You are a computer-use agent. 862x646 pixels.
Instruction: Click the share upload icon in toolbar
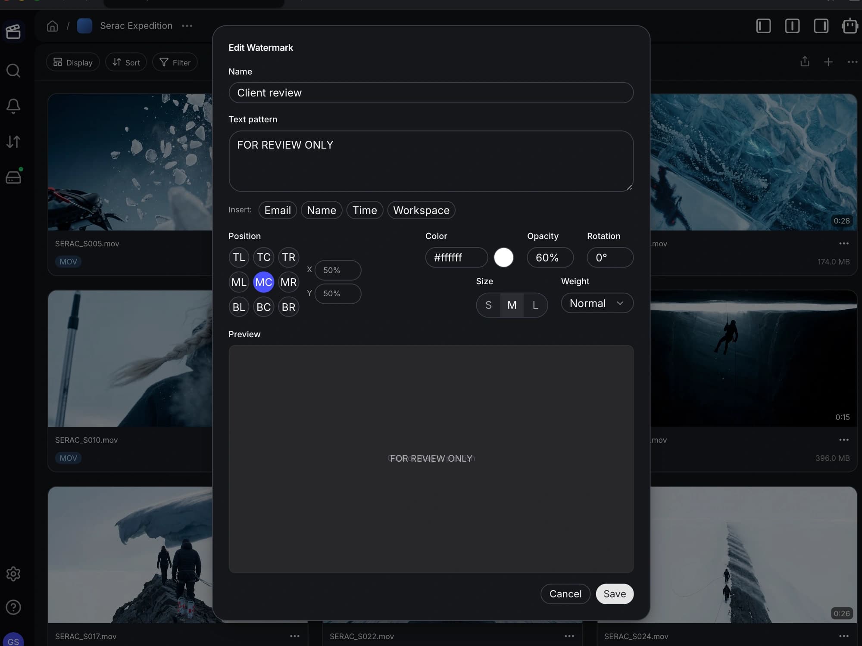(x=805, y=62)
